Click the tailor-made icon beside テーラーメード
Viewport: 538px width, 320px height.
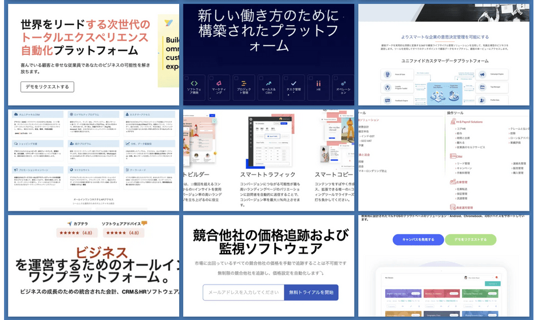(x=127, y=169)
